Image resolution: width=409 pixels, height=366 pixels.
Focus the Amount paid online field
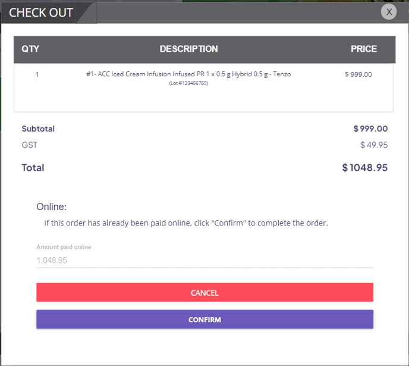coord(204,260)
